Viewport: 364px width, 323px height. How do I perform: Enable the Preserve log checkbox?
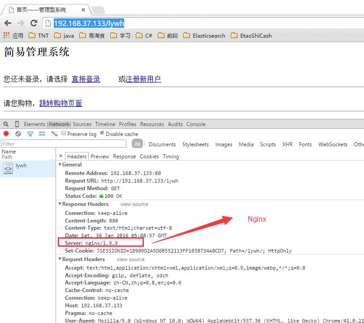(x=64, y=133)
